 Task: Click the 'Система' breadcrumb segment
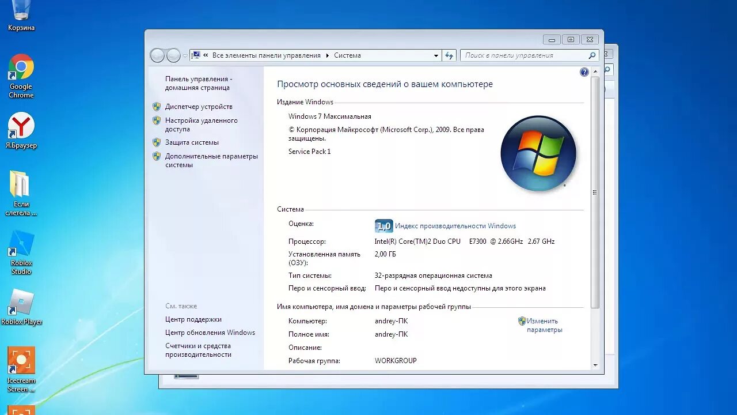pos(347,55)
